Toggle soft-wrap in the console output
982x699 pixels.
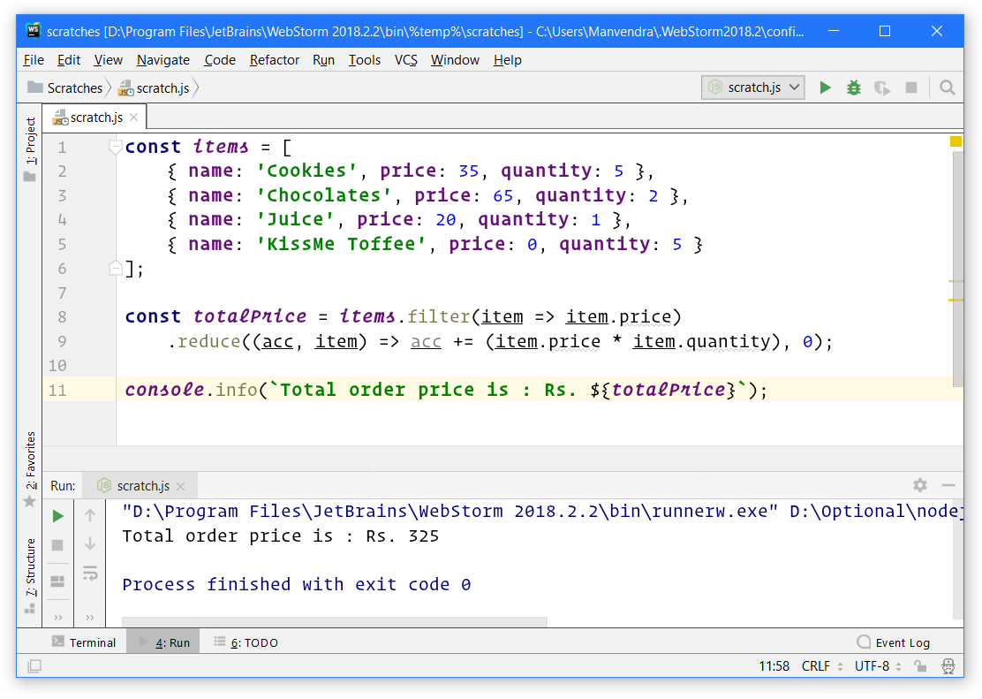point(90,574)
